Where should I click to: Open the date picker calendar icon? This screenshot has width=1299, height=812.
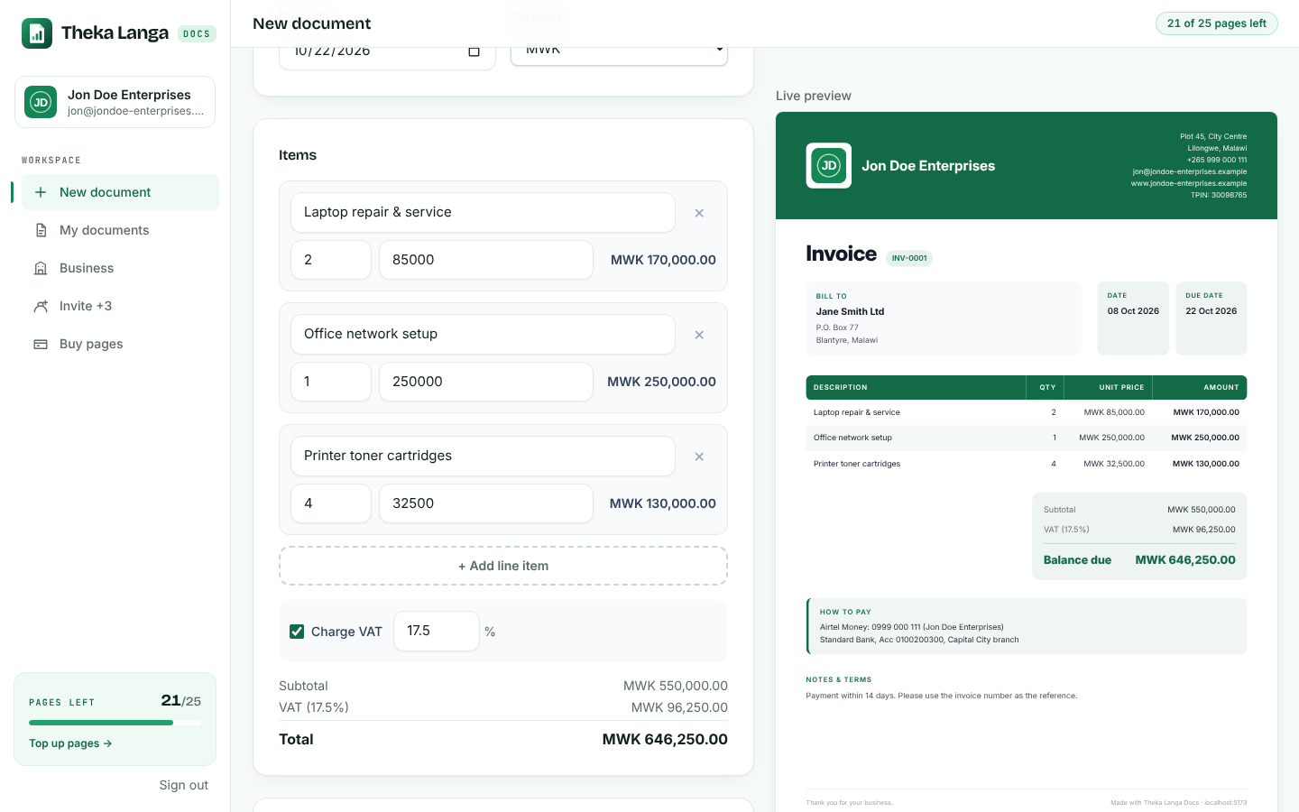point(474,51)
